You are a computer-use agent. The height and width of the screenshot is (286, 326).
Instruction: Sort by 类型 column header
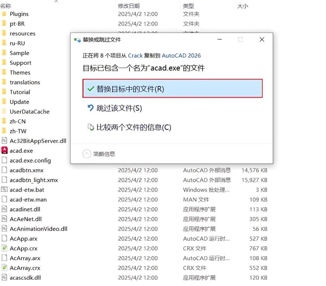pos(188,6)
